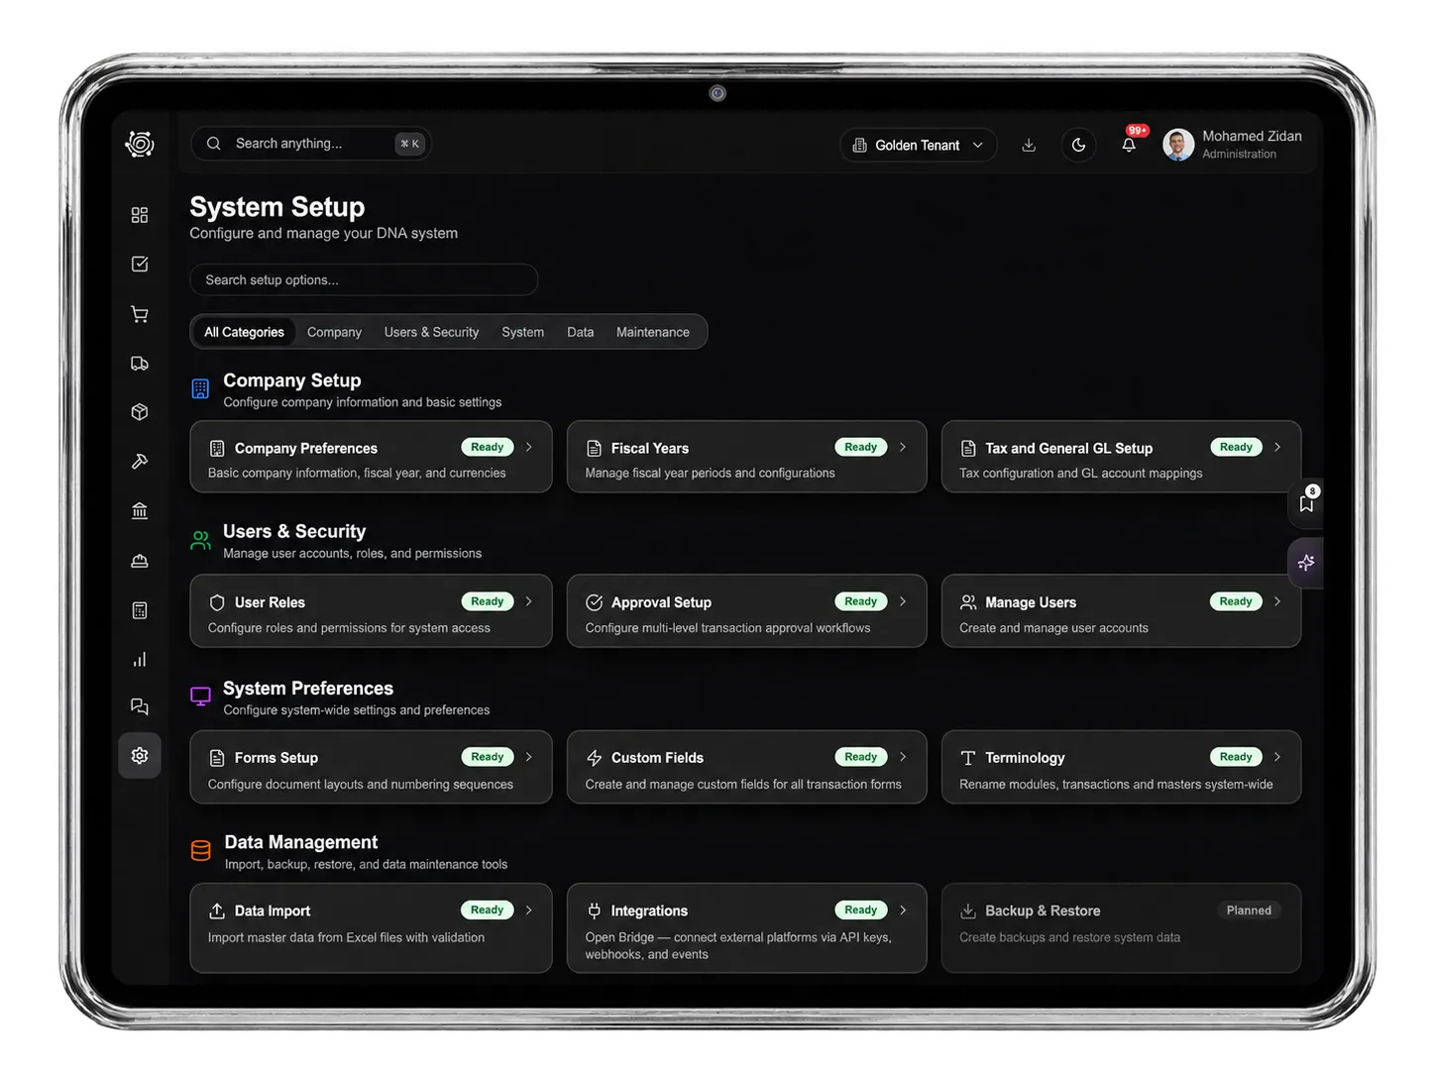1435x1076 pixels.
Task: Open the bar chart reports icon in sidebar
Action: (140, 659)
